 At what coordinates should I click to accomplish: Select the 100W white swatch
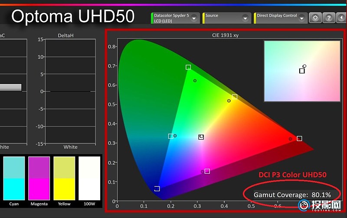(x=89, y=178)
